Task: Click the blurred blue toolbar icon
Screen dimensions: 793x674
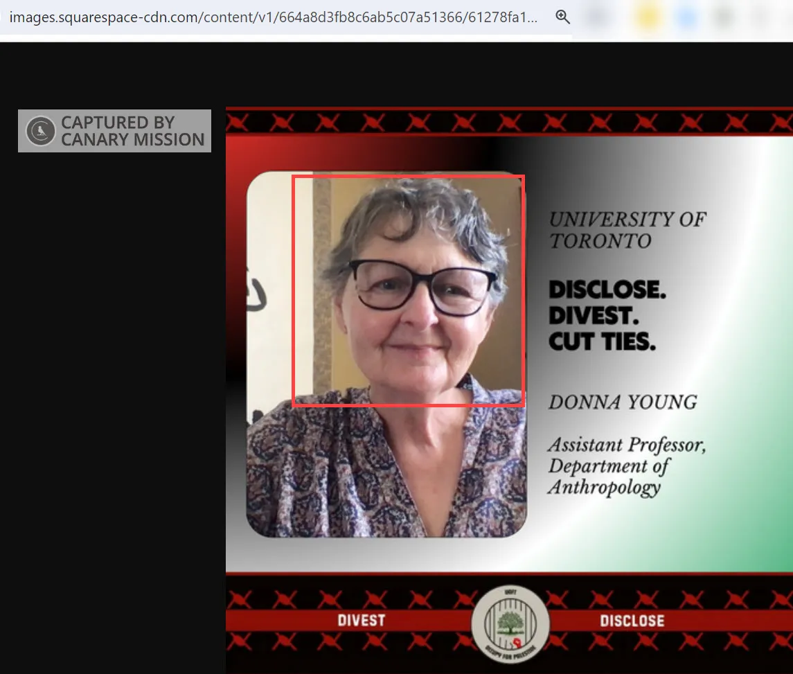Action: pos(687,17)
